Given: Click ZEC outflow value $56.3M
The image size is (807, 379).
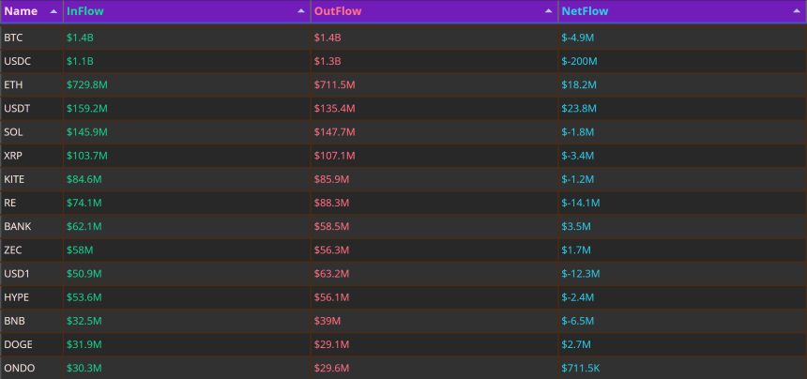Looking at the screenshot, I should pos(332,250).
